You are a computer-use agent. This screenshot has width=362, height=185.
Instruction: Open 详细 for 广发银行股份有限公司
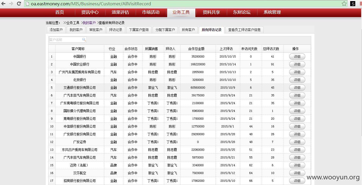click(297, 134)
